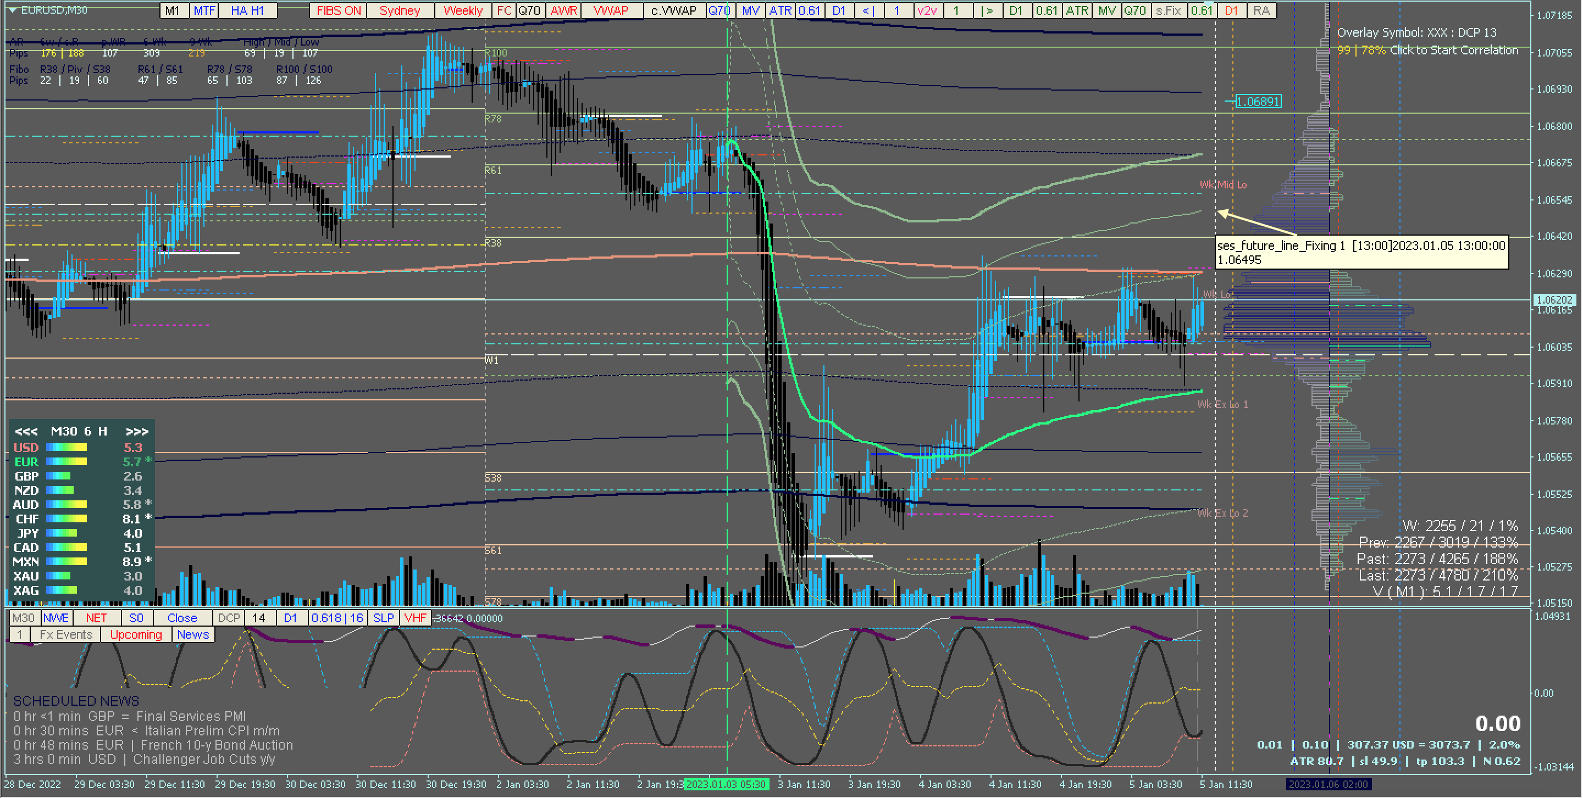
Task: Click the v2v button in top toolbar
Action: point(927,10)
